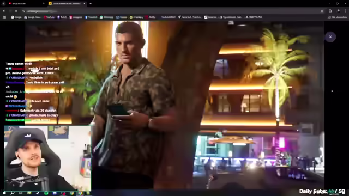Open the WhatsApp bookmark
Screen dimensions: 349x196
107,17
